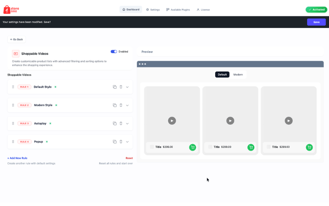Viewport: 329px width, 206px height.
Task: Expand the Modern Style rule
Action: point(127,105)
